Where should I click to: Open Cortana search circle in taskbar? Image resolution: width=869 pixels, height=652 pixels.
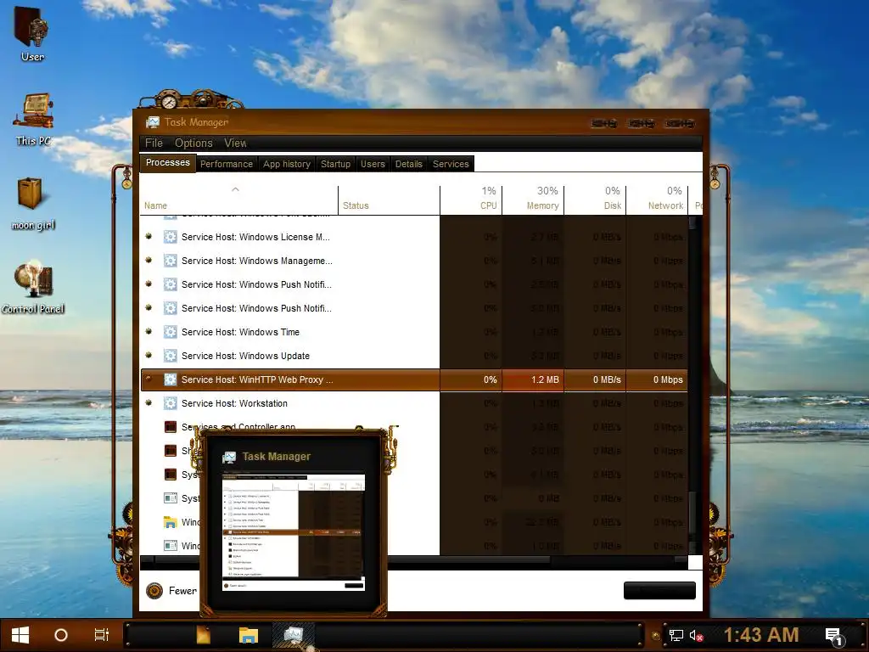point(61,635)
